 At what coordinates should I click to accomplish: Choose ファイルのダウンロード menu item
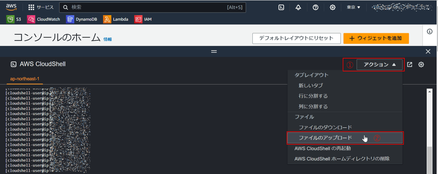[x=345, y=127]
